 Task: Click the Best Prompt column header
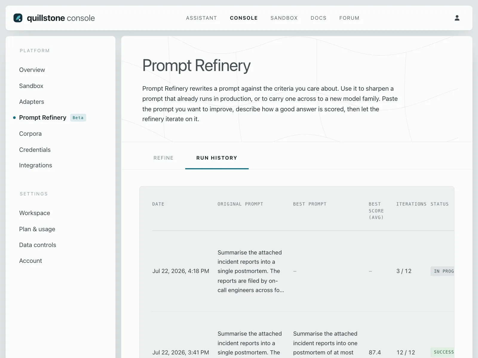coord(310,204)
